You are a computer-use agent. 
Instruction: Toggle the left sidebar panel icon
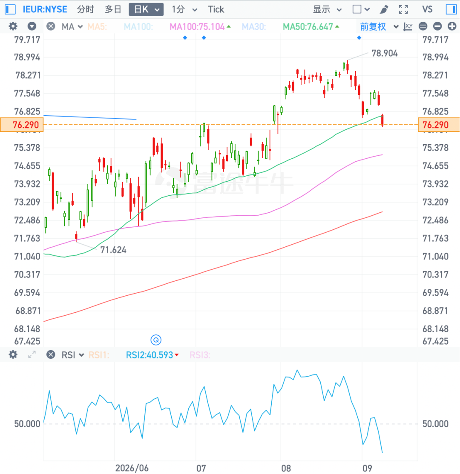pyautogui.click(x=10, y=9)
